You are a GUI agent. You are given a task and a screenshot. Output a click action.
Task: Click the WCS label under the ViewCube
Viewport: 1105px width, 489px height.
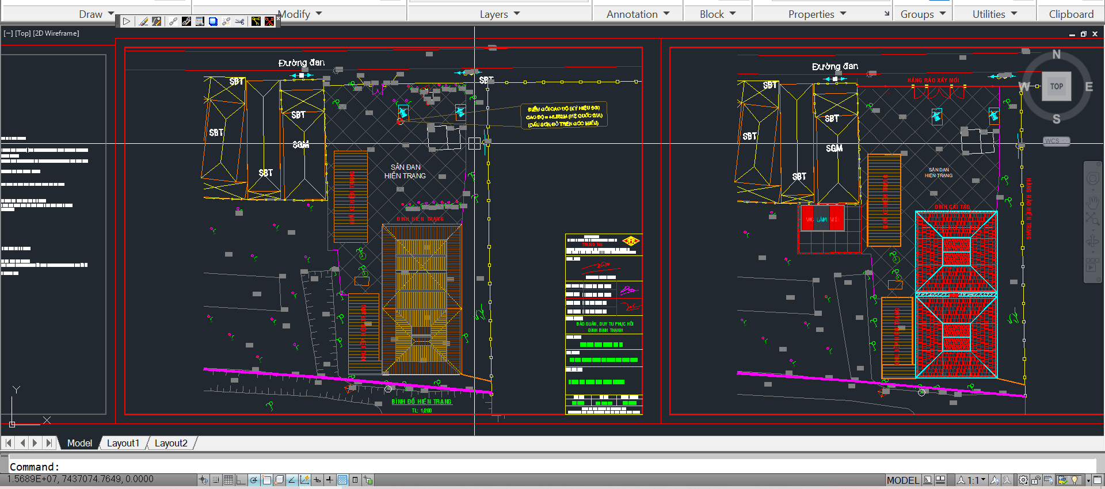click(1053, 141)
